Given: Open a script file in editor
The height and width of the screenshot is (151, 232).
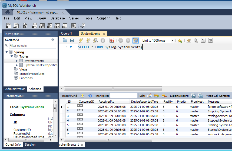Looking at the screenshot, I should 65,40.
